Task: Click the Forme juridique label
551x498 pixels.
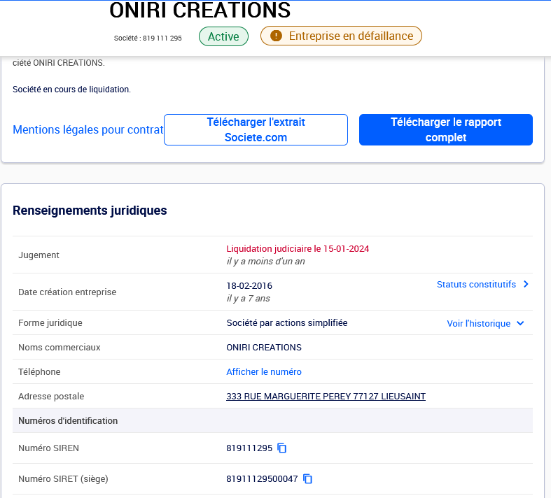Action: [x=50, y=323]
